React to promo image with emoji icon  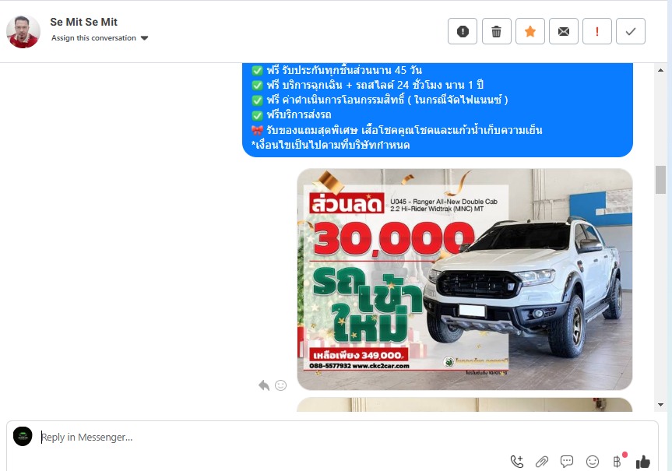point(281,385)
